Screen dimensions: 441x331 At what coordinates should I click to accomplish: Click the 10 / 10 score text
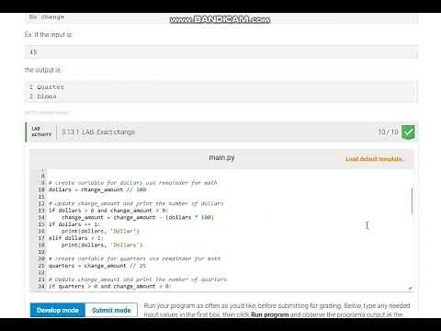coord(388,132)
